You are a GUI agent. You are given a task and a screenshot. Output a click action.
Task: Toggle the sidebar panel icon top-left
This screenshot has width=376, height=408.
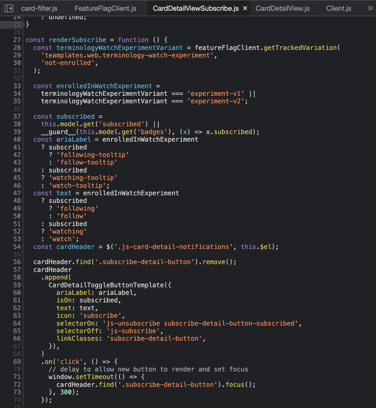tap(9, 8)
